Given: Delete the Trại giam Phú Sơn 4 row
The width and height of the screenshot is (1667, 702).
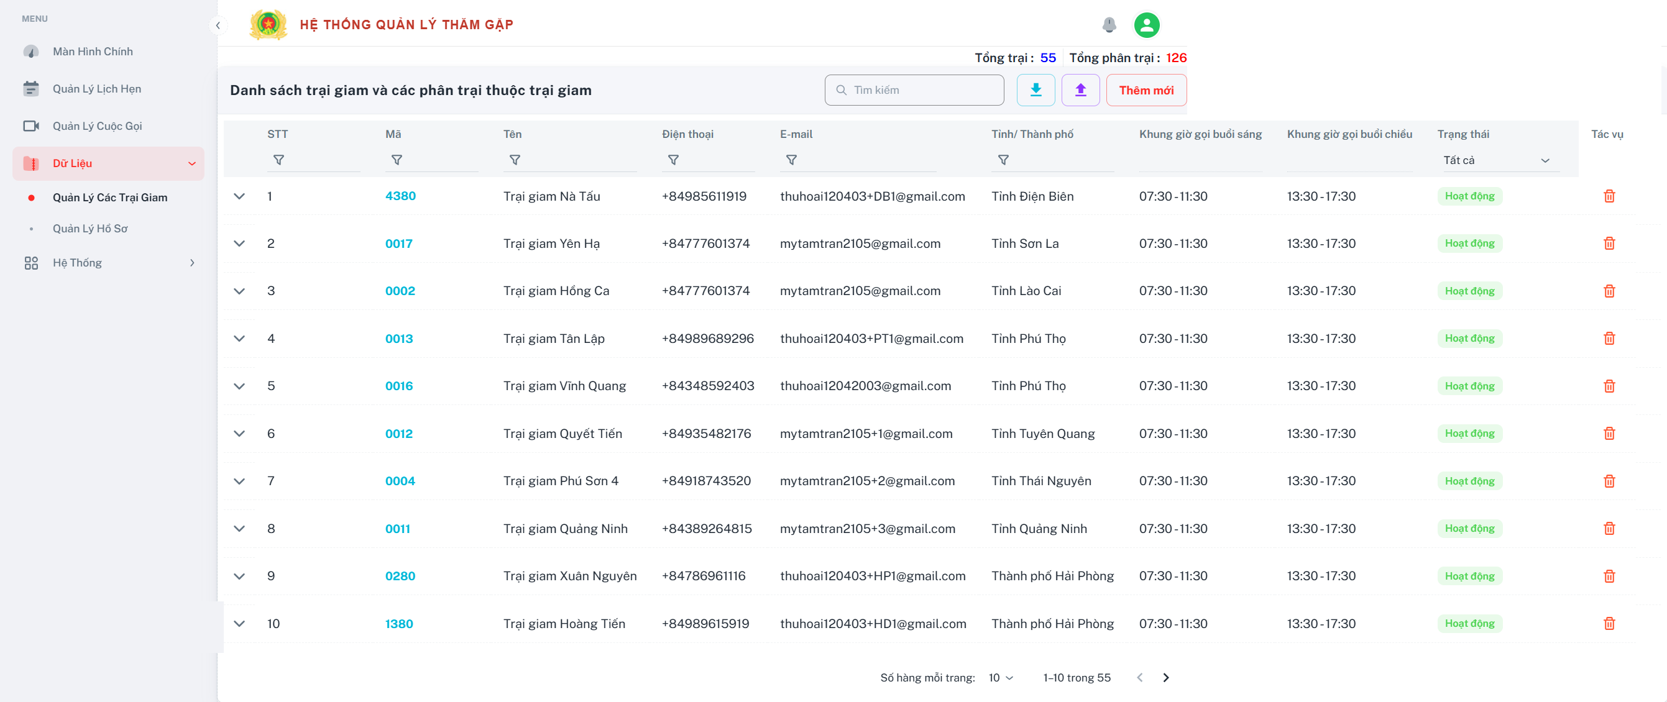Looking at the screenshot, I should pos(1609,481).
